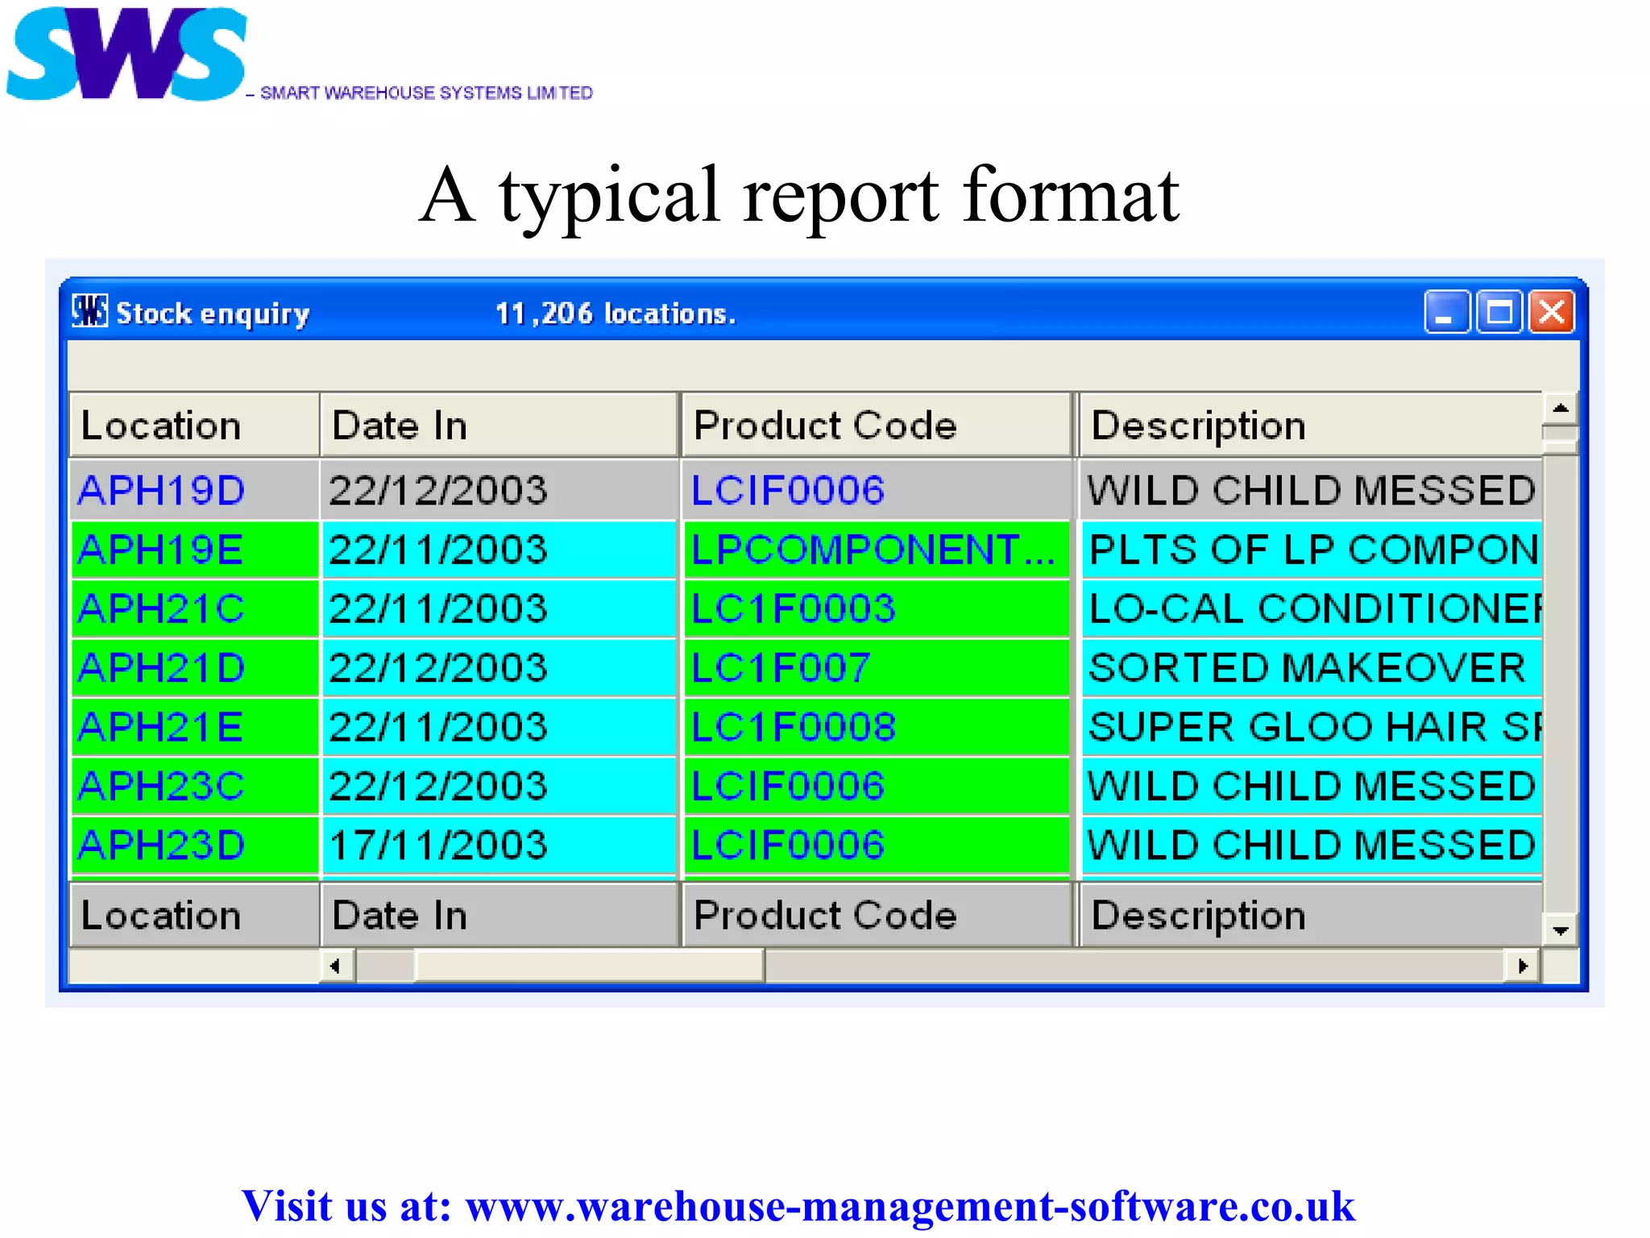The width and height of the screenshot is (1650, 1238).
Task: Click the horizontal scrollbar thumb
Action: pos(589,966)
